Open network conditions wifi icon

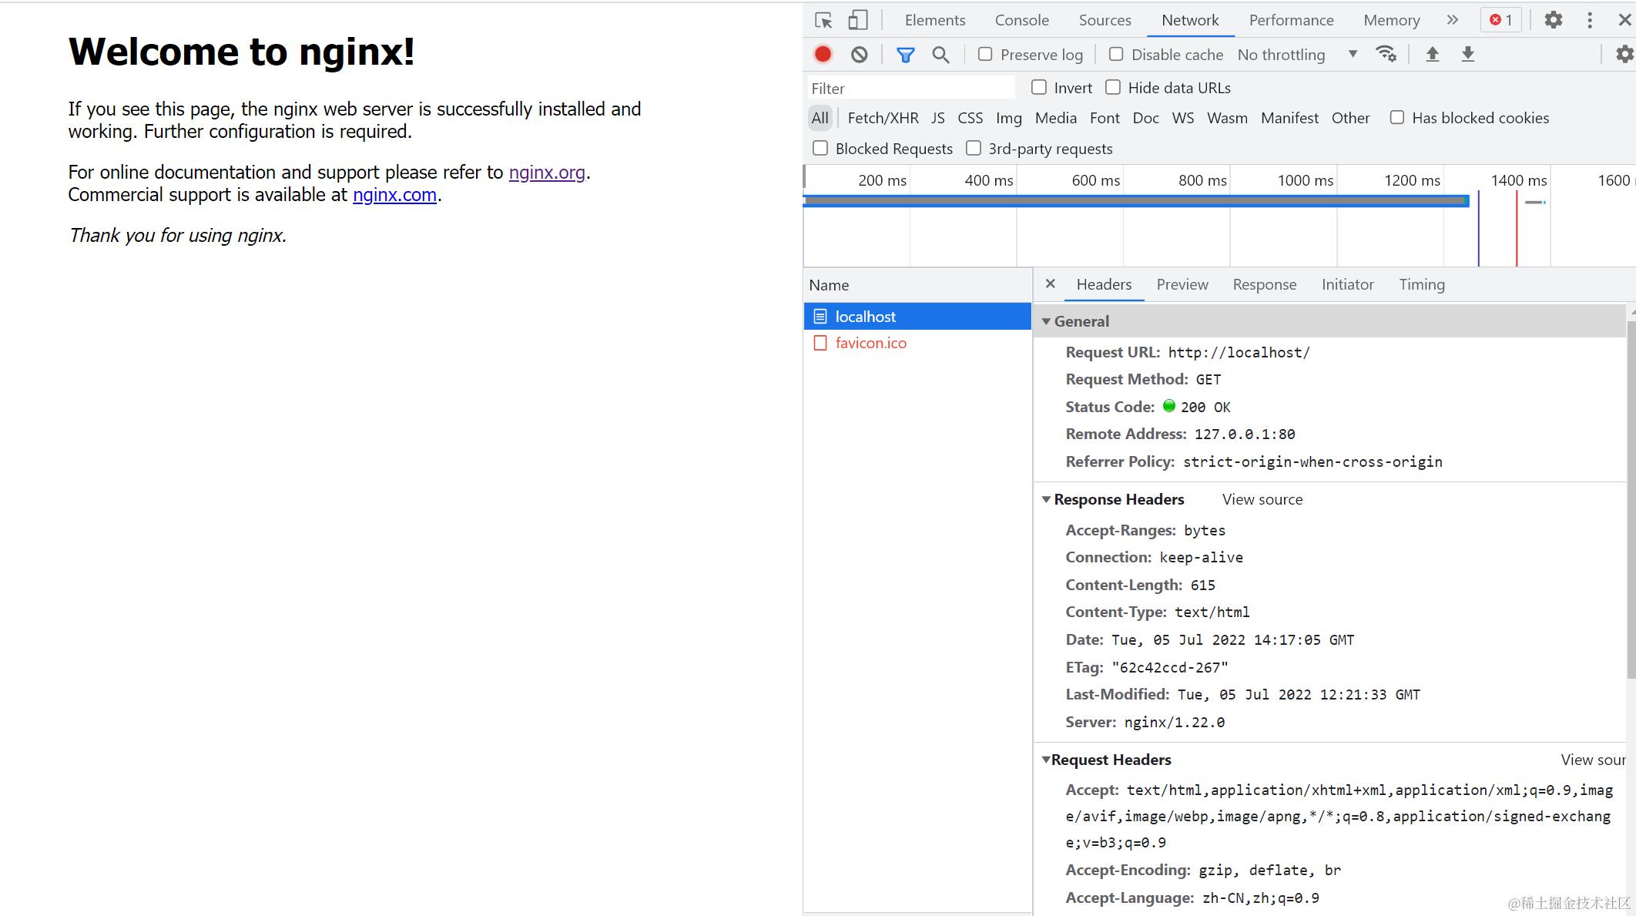(x=1386, y=54)
